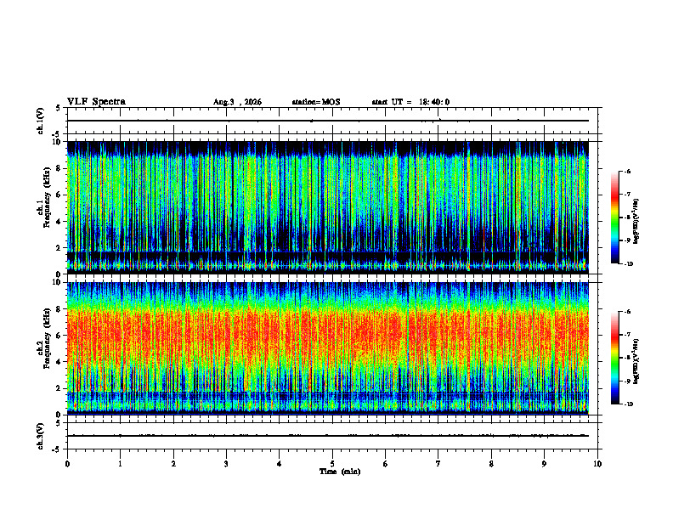Click the "-5" tick on ch.3(V) axis

[57, 449]
